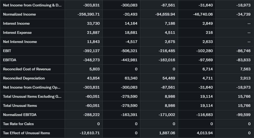Click the 63,340 Reconciled Depreciation value
Image resolution: width=254 pixels, height=138 pixels.
tap(131, 78)
